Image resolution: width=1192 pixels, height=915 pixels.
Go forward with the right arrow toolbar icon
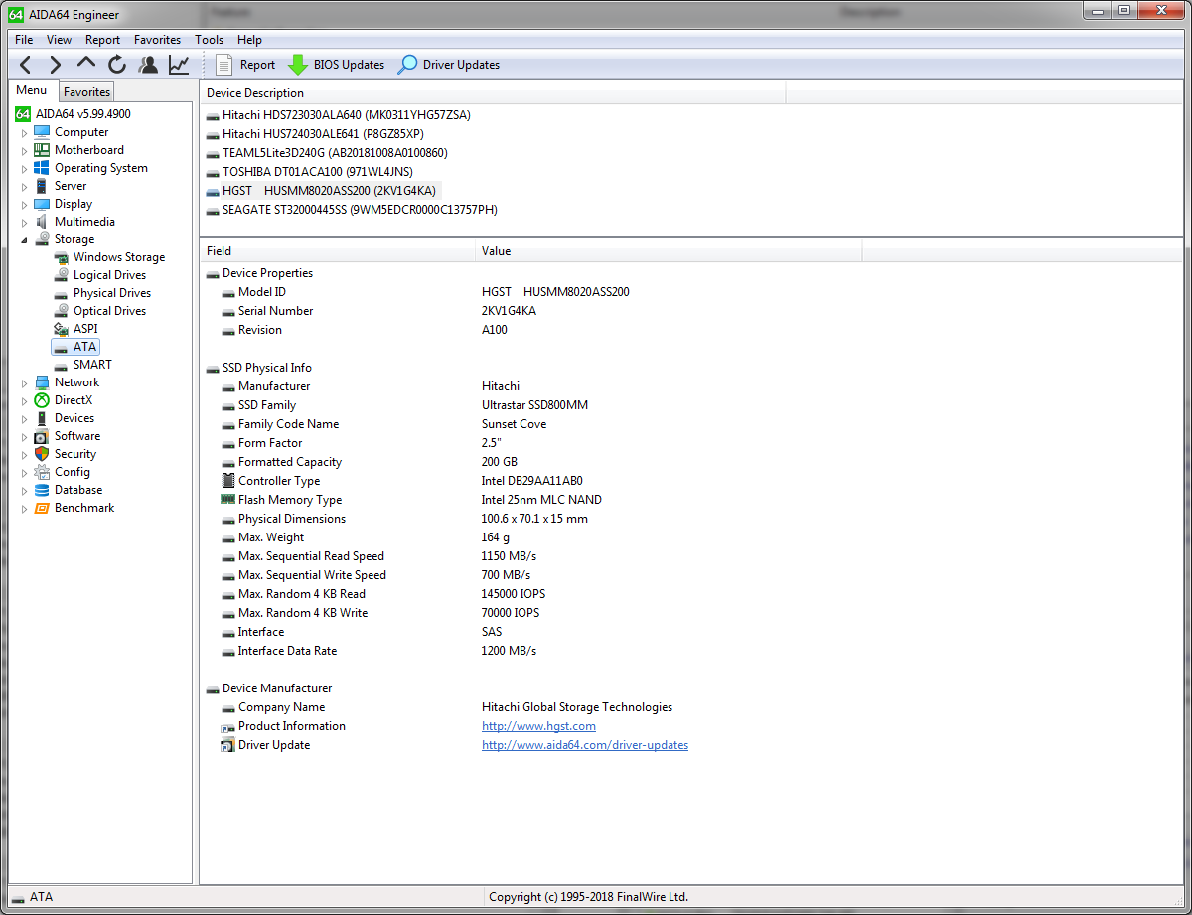[55, 65]
